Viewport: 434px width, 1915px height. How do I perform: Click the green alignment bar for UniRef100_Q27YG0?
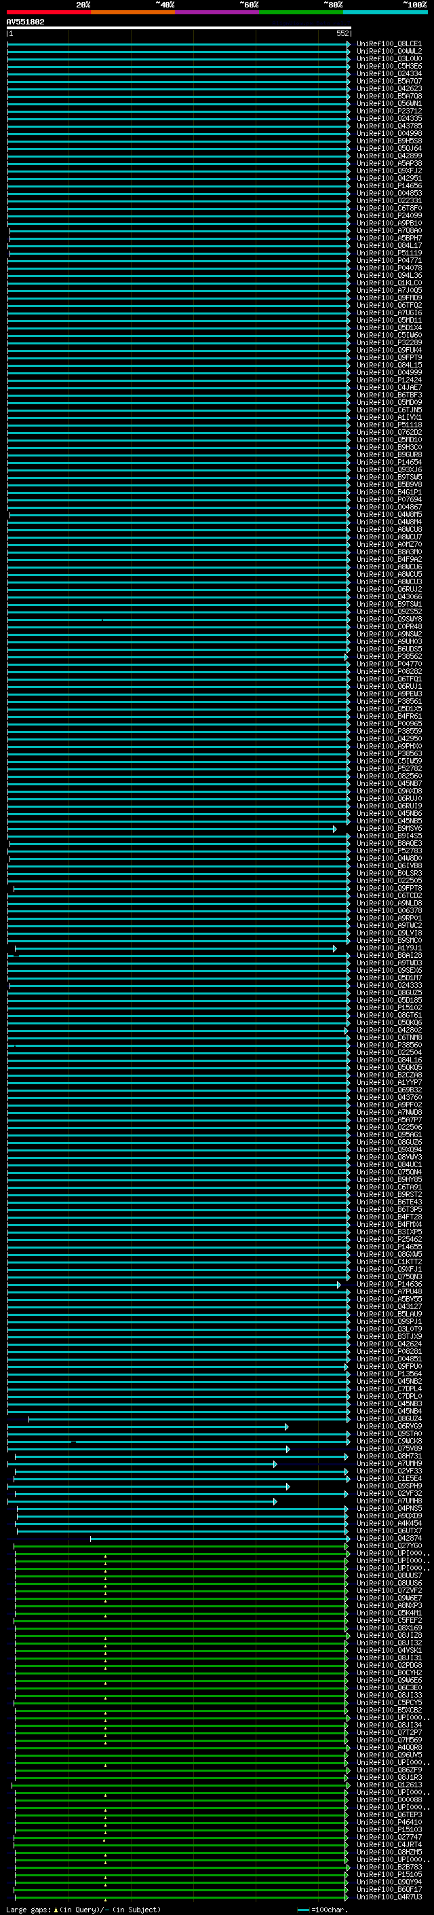(x=180, y=1546)
